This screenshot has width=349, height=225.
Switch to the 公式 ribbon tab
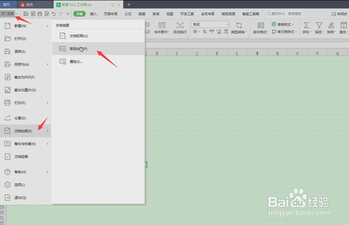coord(128,14)
